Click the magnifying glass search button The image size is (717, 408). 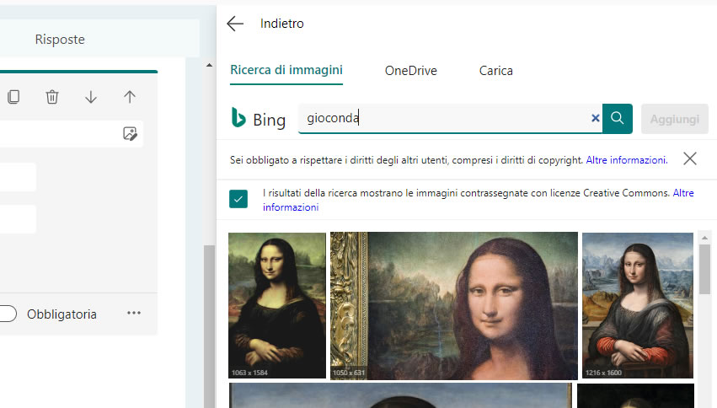point(618,119)
